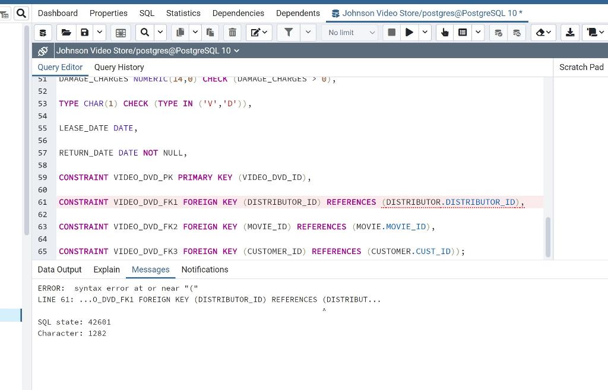Save the current query file
The width and height of the screenshot is (608, 390).
[x=85, y=33]
